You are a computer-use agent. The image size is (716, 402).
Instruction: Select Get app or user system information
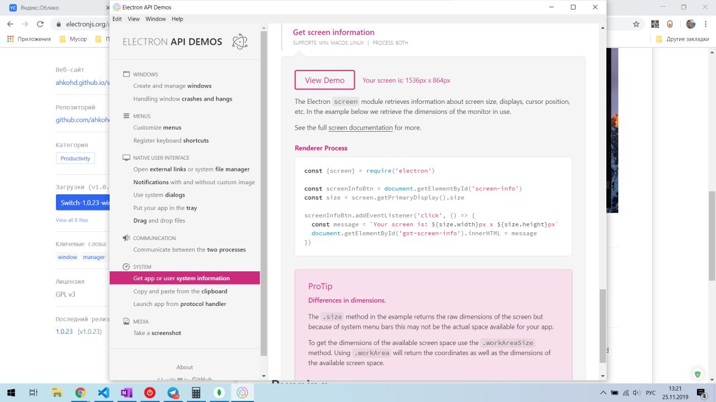point(185,278)
